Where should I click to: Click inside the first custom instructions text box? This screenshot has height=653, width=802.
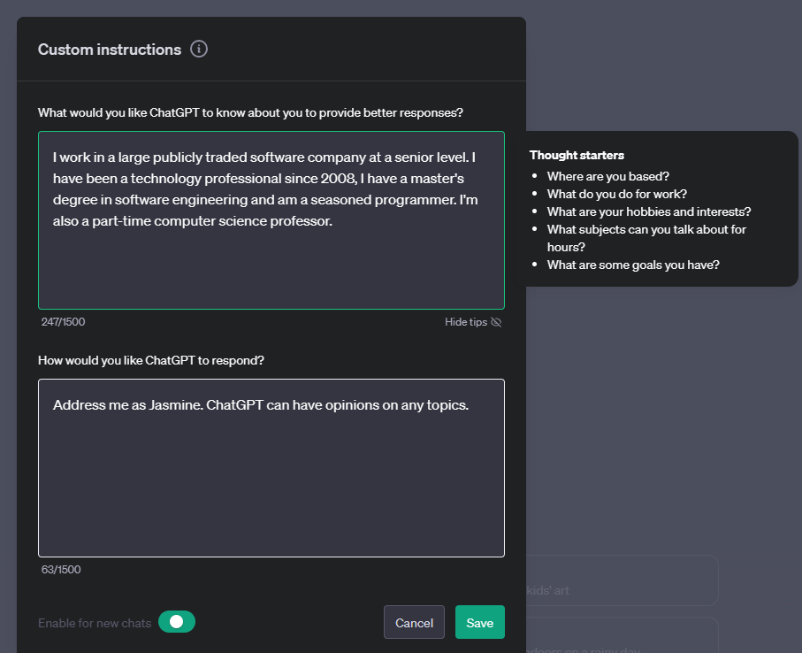pyautogui.click(x=271, y=217)
